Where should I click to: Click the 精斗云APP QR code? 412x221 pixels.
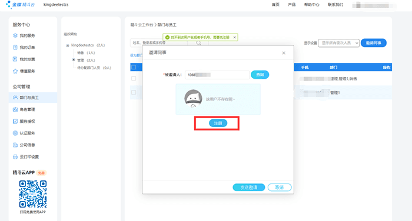pyautogui.click(x=33, y=194)
